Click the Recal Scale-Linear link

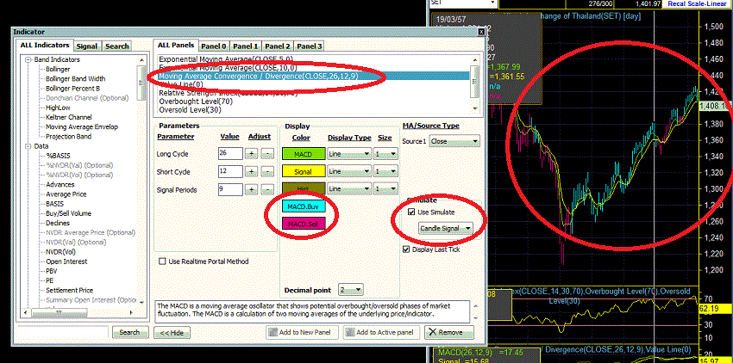(697, 3)
